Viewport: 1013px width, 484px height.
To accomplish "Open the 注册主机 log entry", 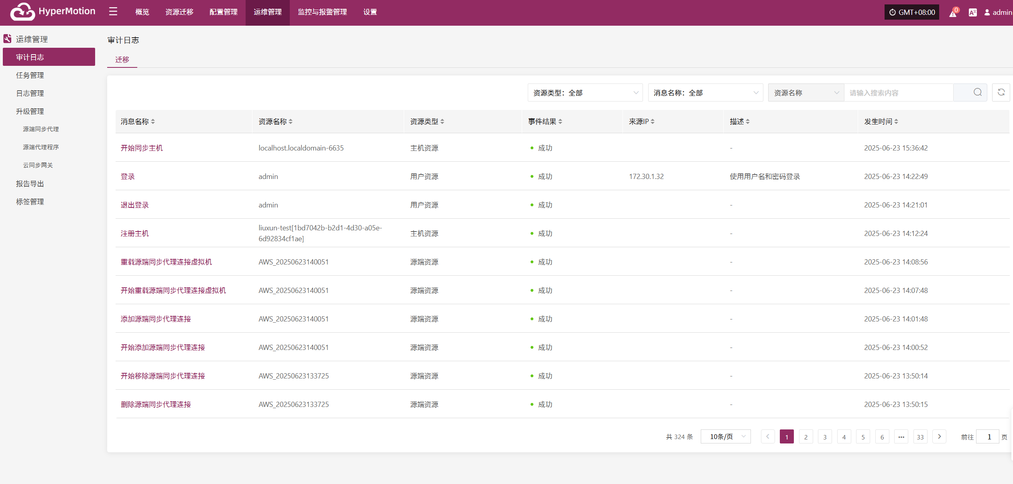I will click(x=134, y=233).
